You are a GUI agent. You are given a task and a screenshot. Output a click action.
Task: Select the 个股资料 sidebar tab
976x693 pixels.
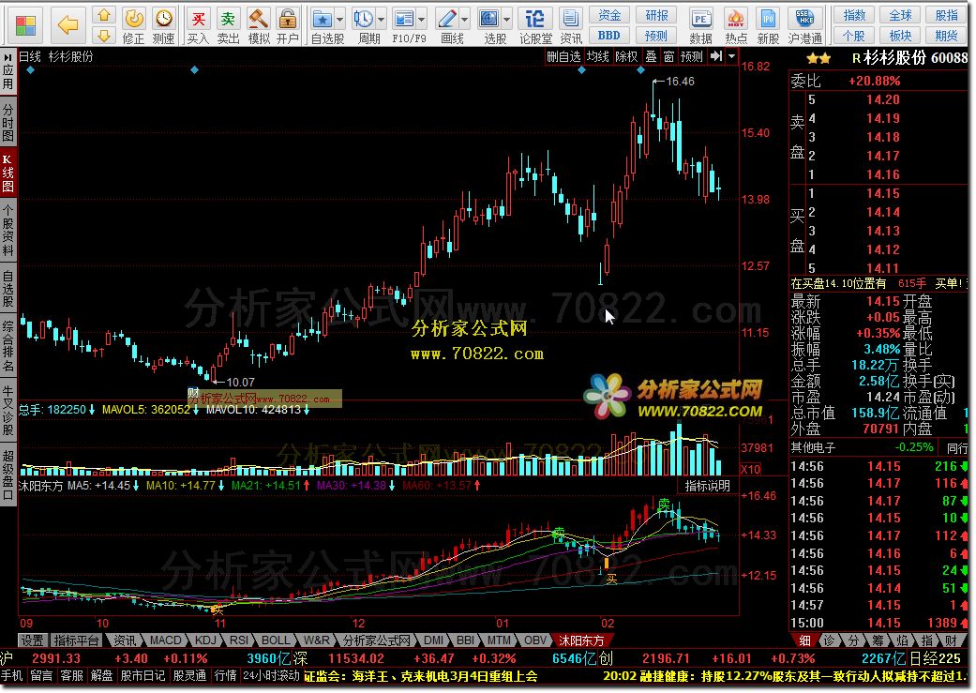tap(8, 229)
